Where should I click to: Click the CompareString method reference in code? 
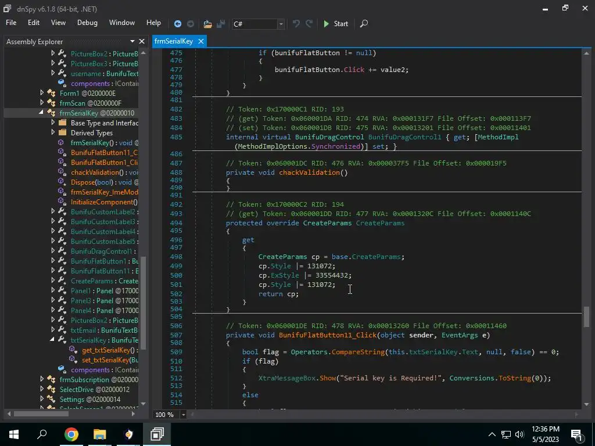click(x=358, y=352)
